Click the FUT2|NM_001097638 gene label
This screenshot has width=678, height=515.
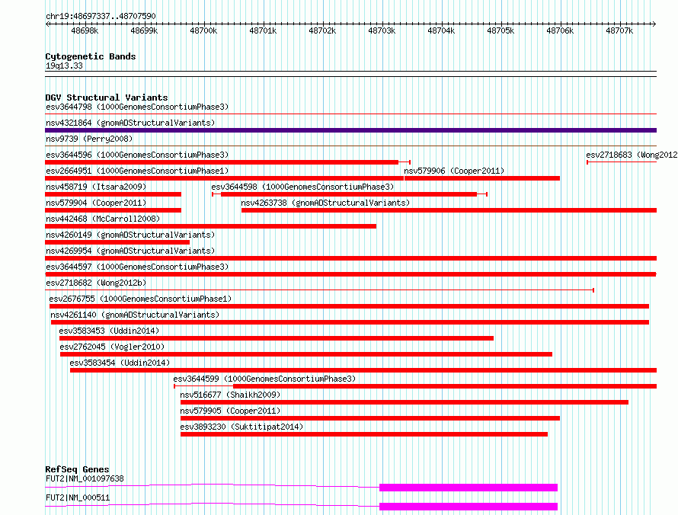point(85,478)
